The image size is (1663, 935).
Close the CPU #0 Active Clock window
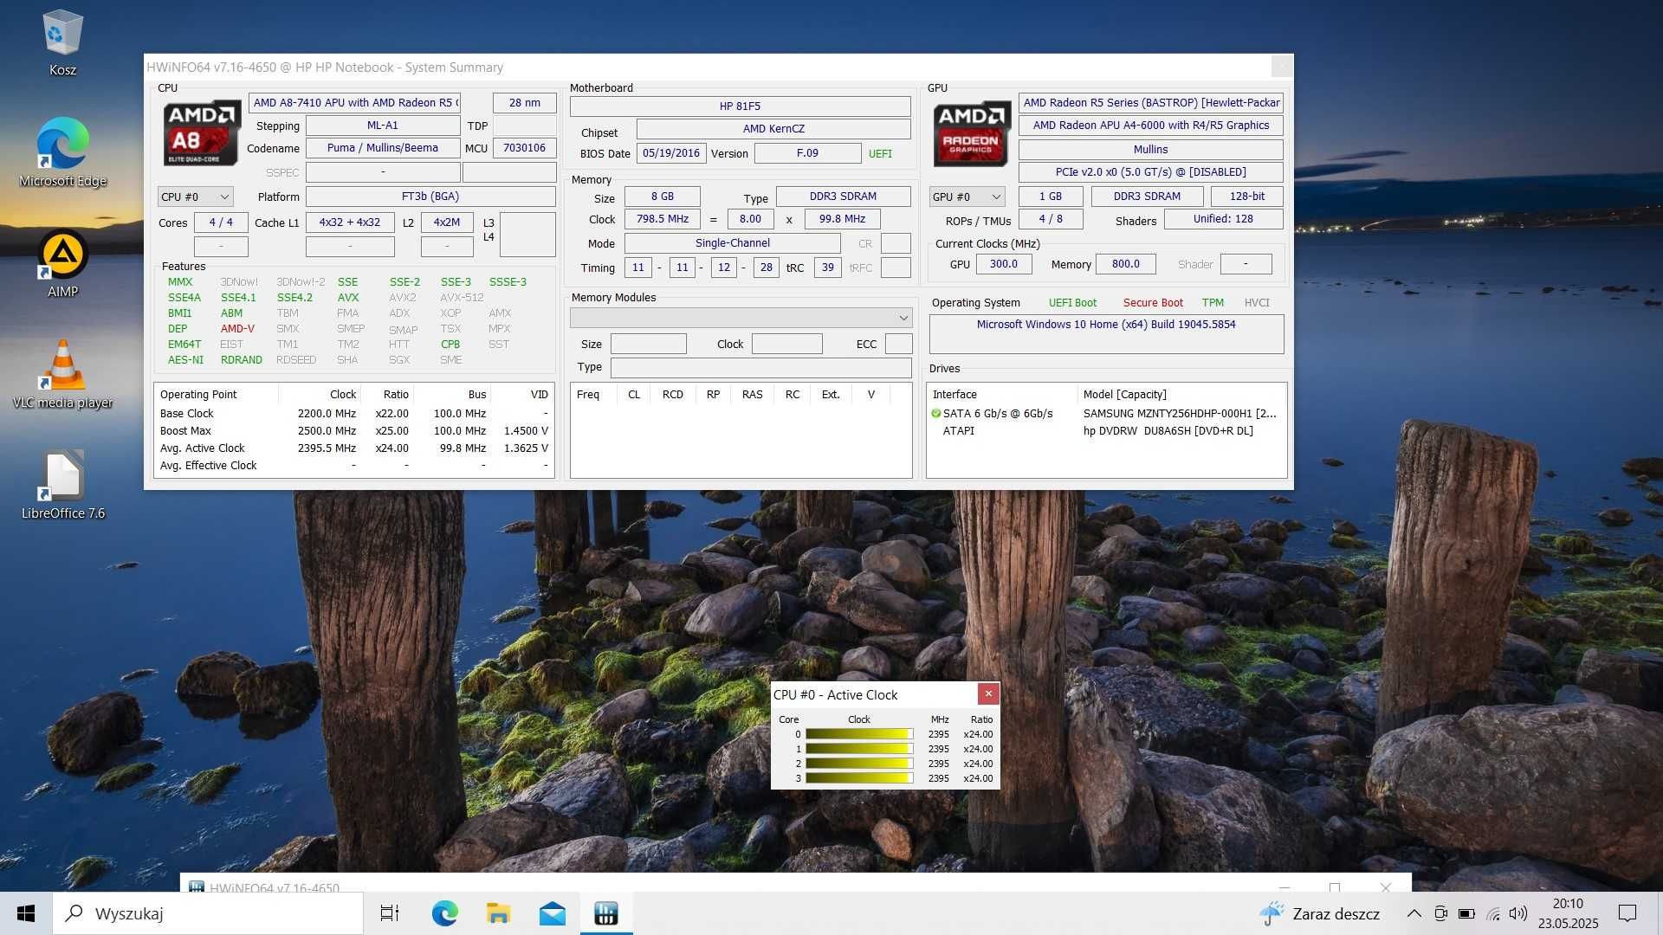tap(988, 693)
